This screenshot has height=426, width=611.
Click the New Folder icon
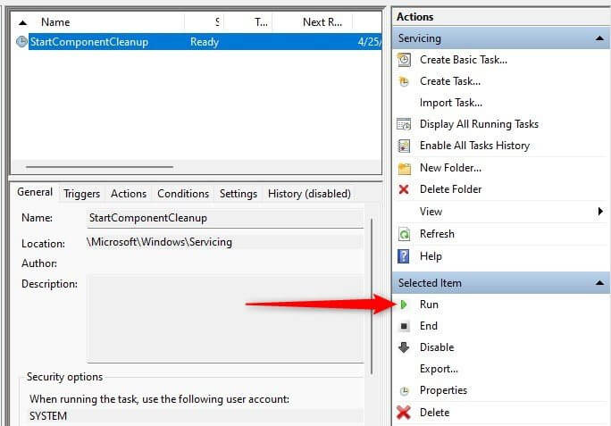pos(405,169)
